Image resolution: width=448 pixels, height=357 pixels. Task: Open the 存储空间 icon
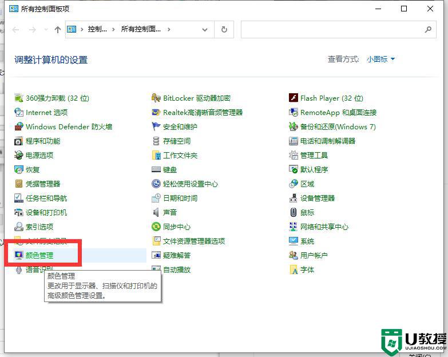[x=156, y=141]
